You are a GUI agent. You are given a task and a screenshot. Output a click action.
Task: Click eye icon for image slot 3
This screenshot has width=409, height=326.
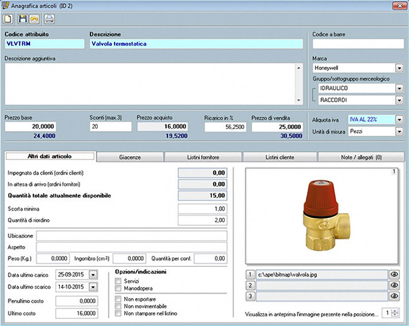(395, 296)
